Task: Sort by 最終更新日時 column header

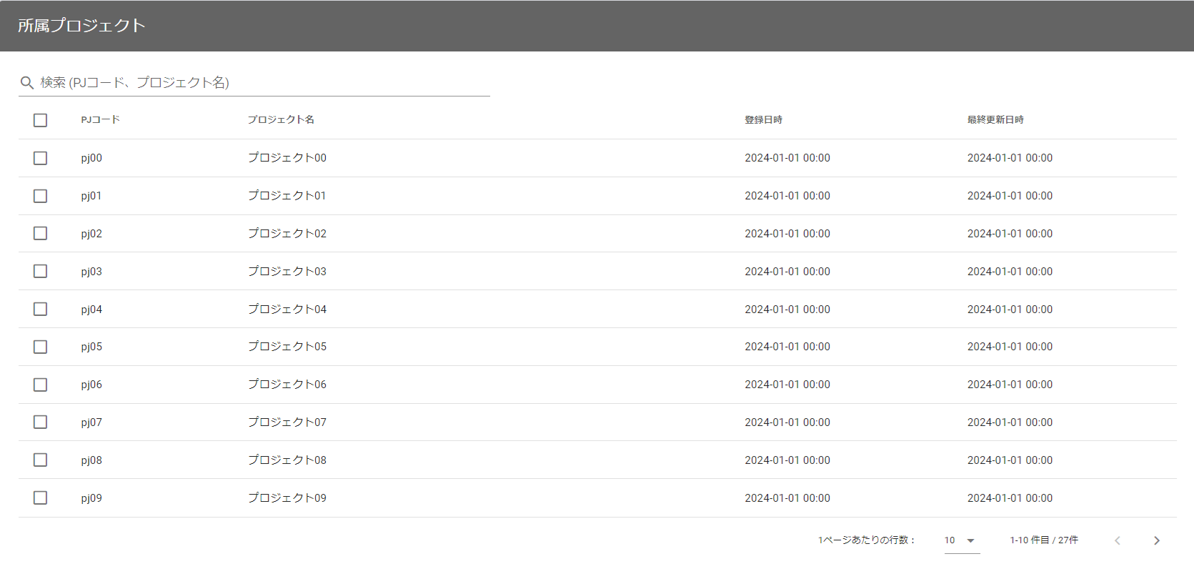Action: (995, 120)
